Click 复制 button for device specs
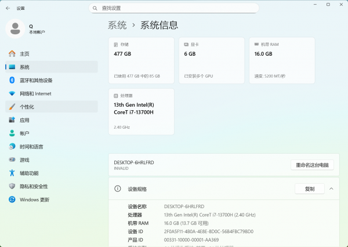Screen dimensions: 348x247 (x=310, y=189)
